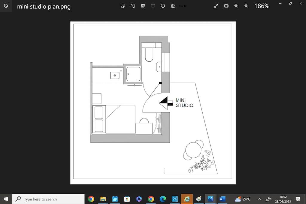Open the 24°C weather widget
This screenshot has height=204, width=306.
pos(243,199)
